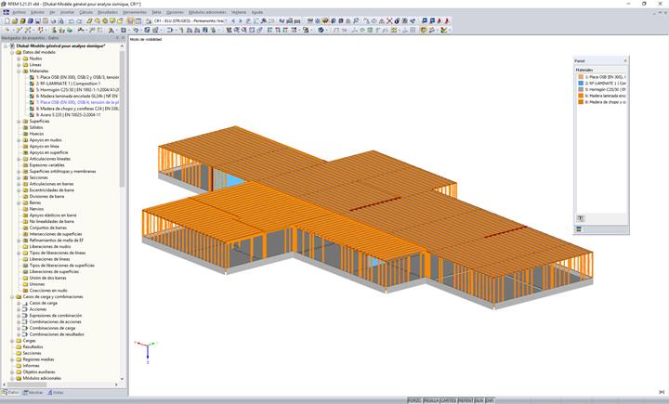Click gray Hormigón C25/30 swatch in Panel
Image resolution: width=669 pixels, height=404 pixels.
point(580,90)
